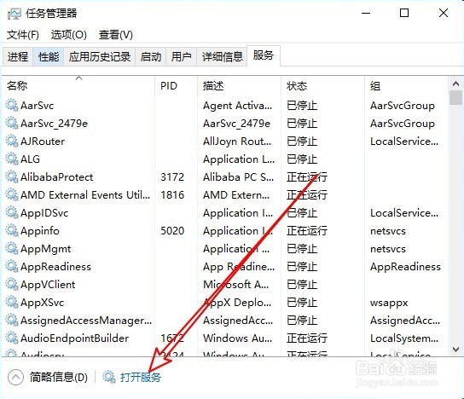This screenshot has height=399, width=464.
Task: Click PID value 3172
Action: pos(172,177)
